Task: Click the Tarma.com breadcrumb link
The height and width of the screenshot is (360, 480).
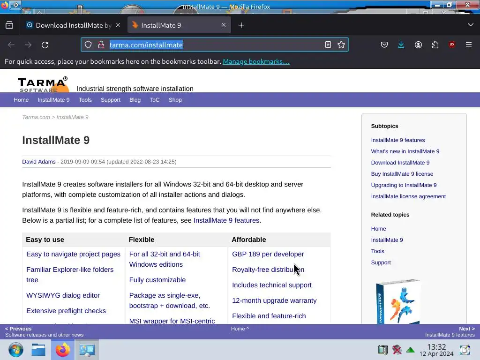Action: click(x=36, y=117)
